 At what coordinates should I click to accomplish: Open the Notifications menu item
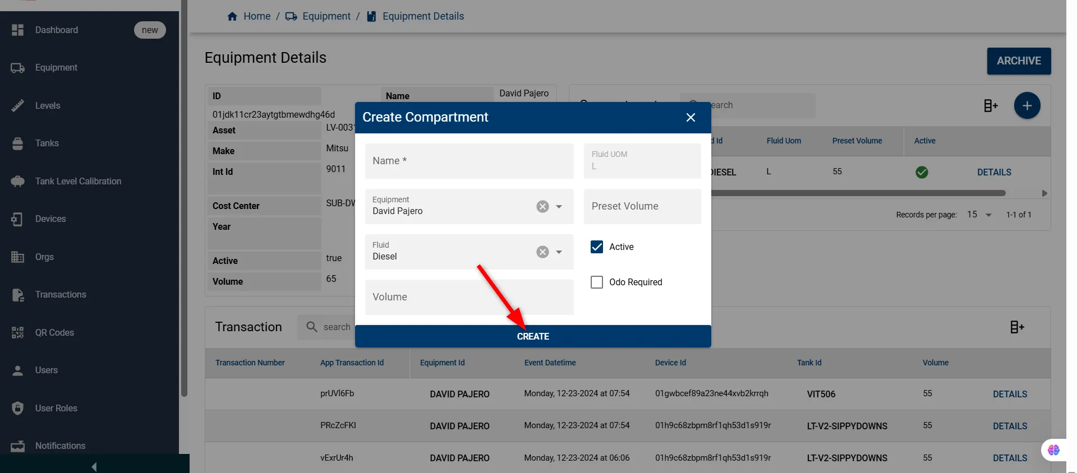click(x=60, y=446)
